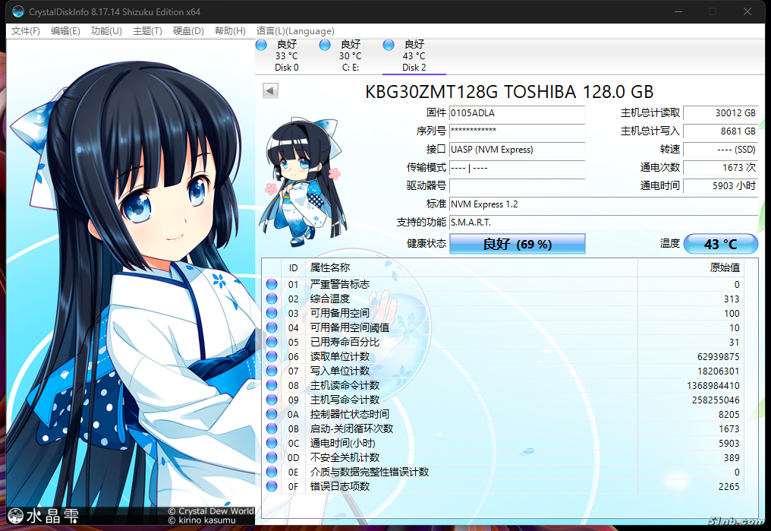
Task: Click status orb for attribute 01 严重警告标志
Action: 272,284
